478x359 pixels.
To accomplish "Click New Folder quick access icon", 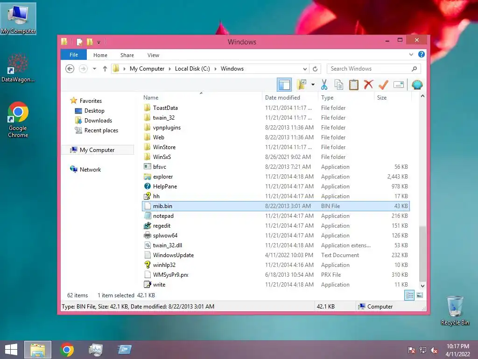I will pyautogui.click(x=90, y=42).
